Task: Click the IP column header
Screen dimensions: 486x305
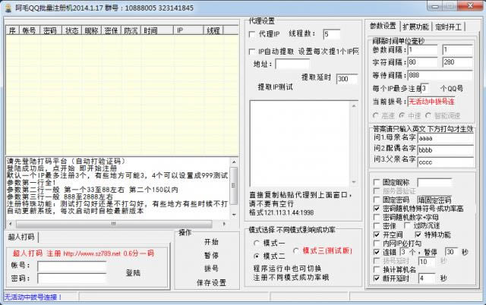Action: 188,30
